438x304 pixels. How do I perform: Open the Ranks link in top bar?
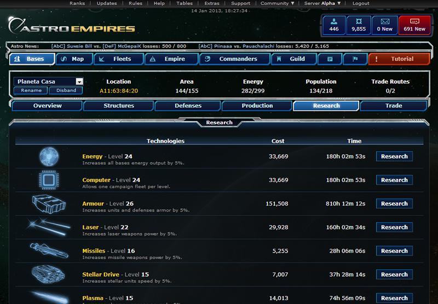[77, 3]
